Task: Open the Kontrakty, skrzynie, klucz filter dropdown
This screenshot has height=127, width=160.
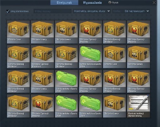Action: 92,11
